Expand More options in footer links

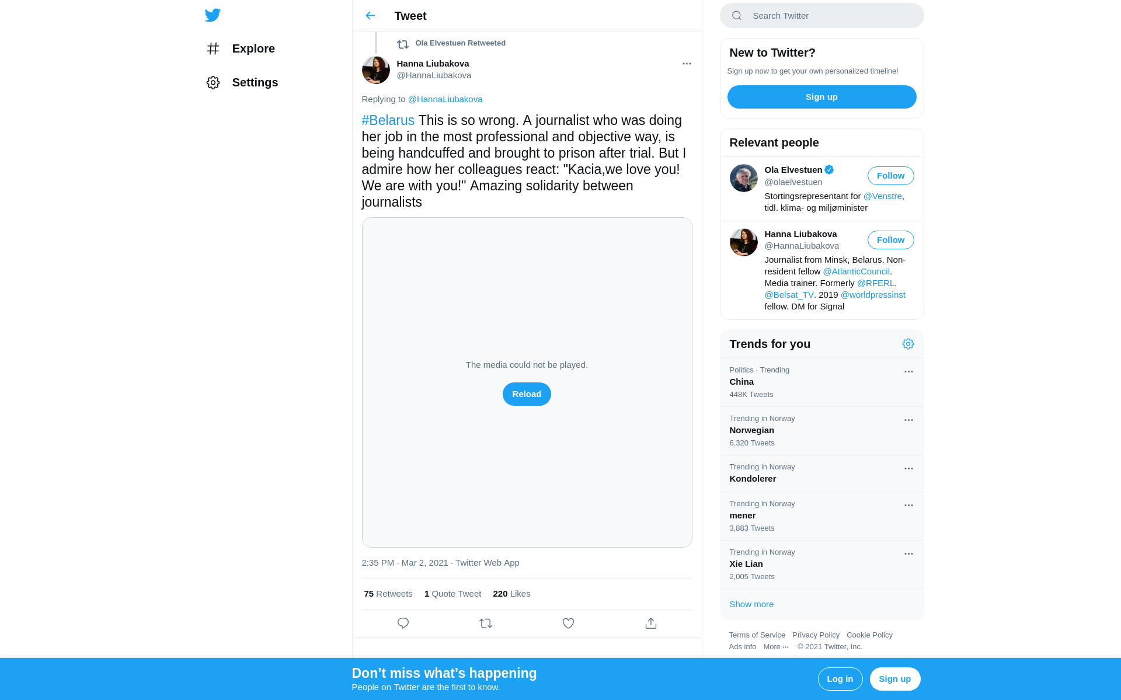click(776, 647)
